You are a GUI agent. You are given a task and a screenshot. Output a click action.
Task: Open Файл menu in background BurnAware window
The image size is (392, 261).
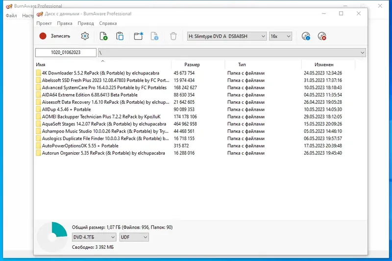11,16
